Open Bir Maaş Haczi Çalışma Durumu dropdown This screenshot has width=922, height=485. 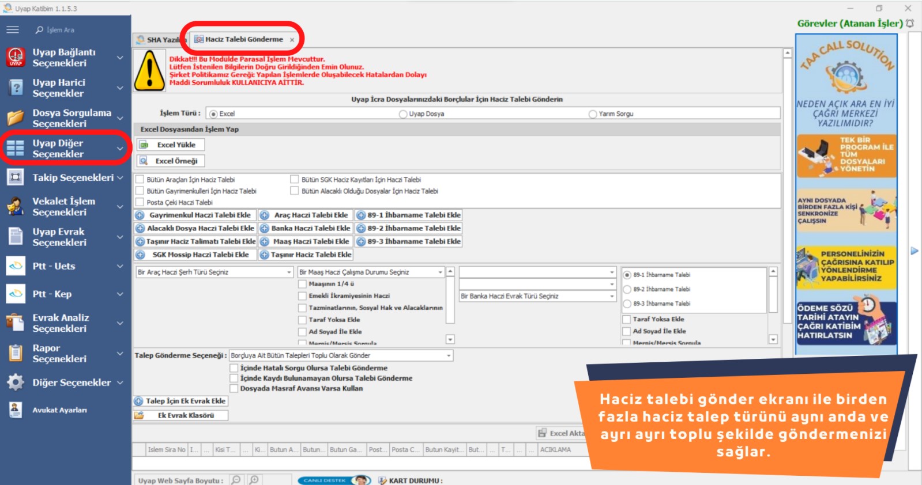click(371, 272)
